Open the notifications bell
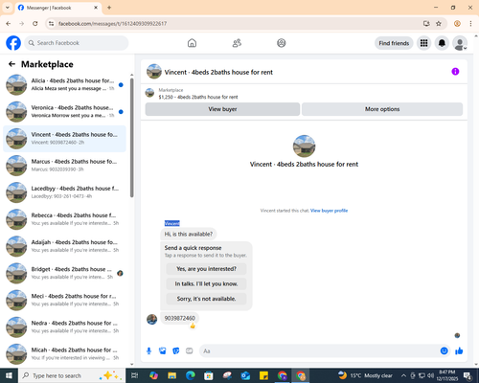The image size is (479, 383). [x=442, y=43]
